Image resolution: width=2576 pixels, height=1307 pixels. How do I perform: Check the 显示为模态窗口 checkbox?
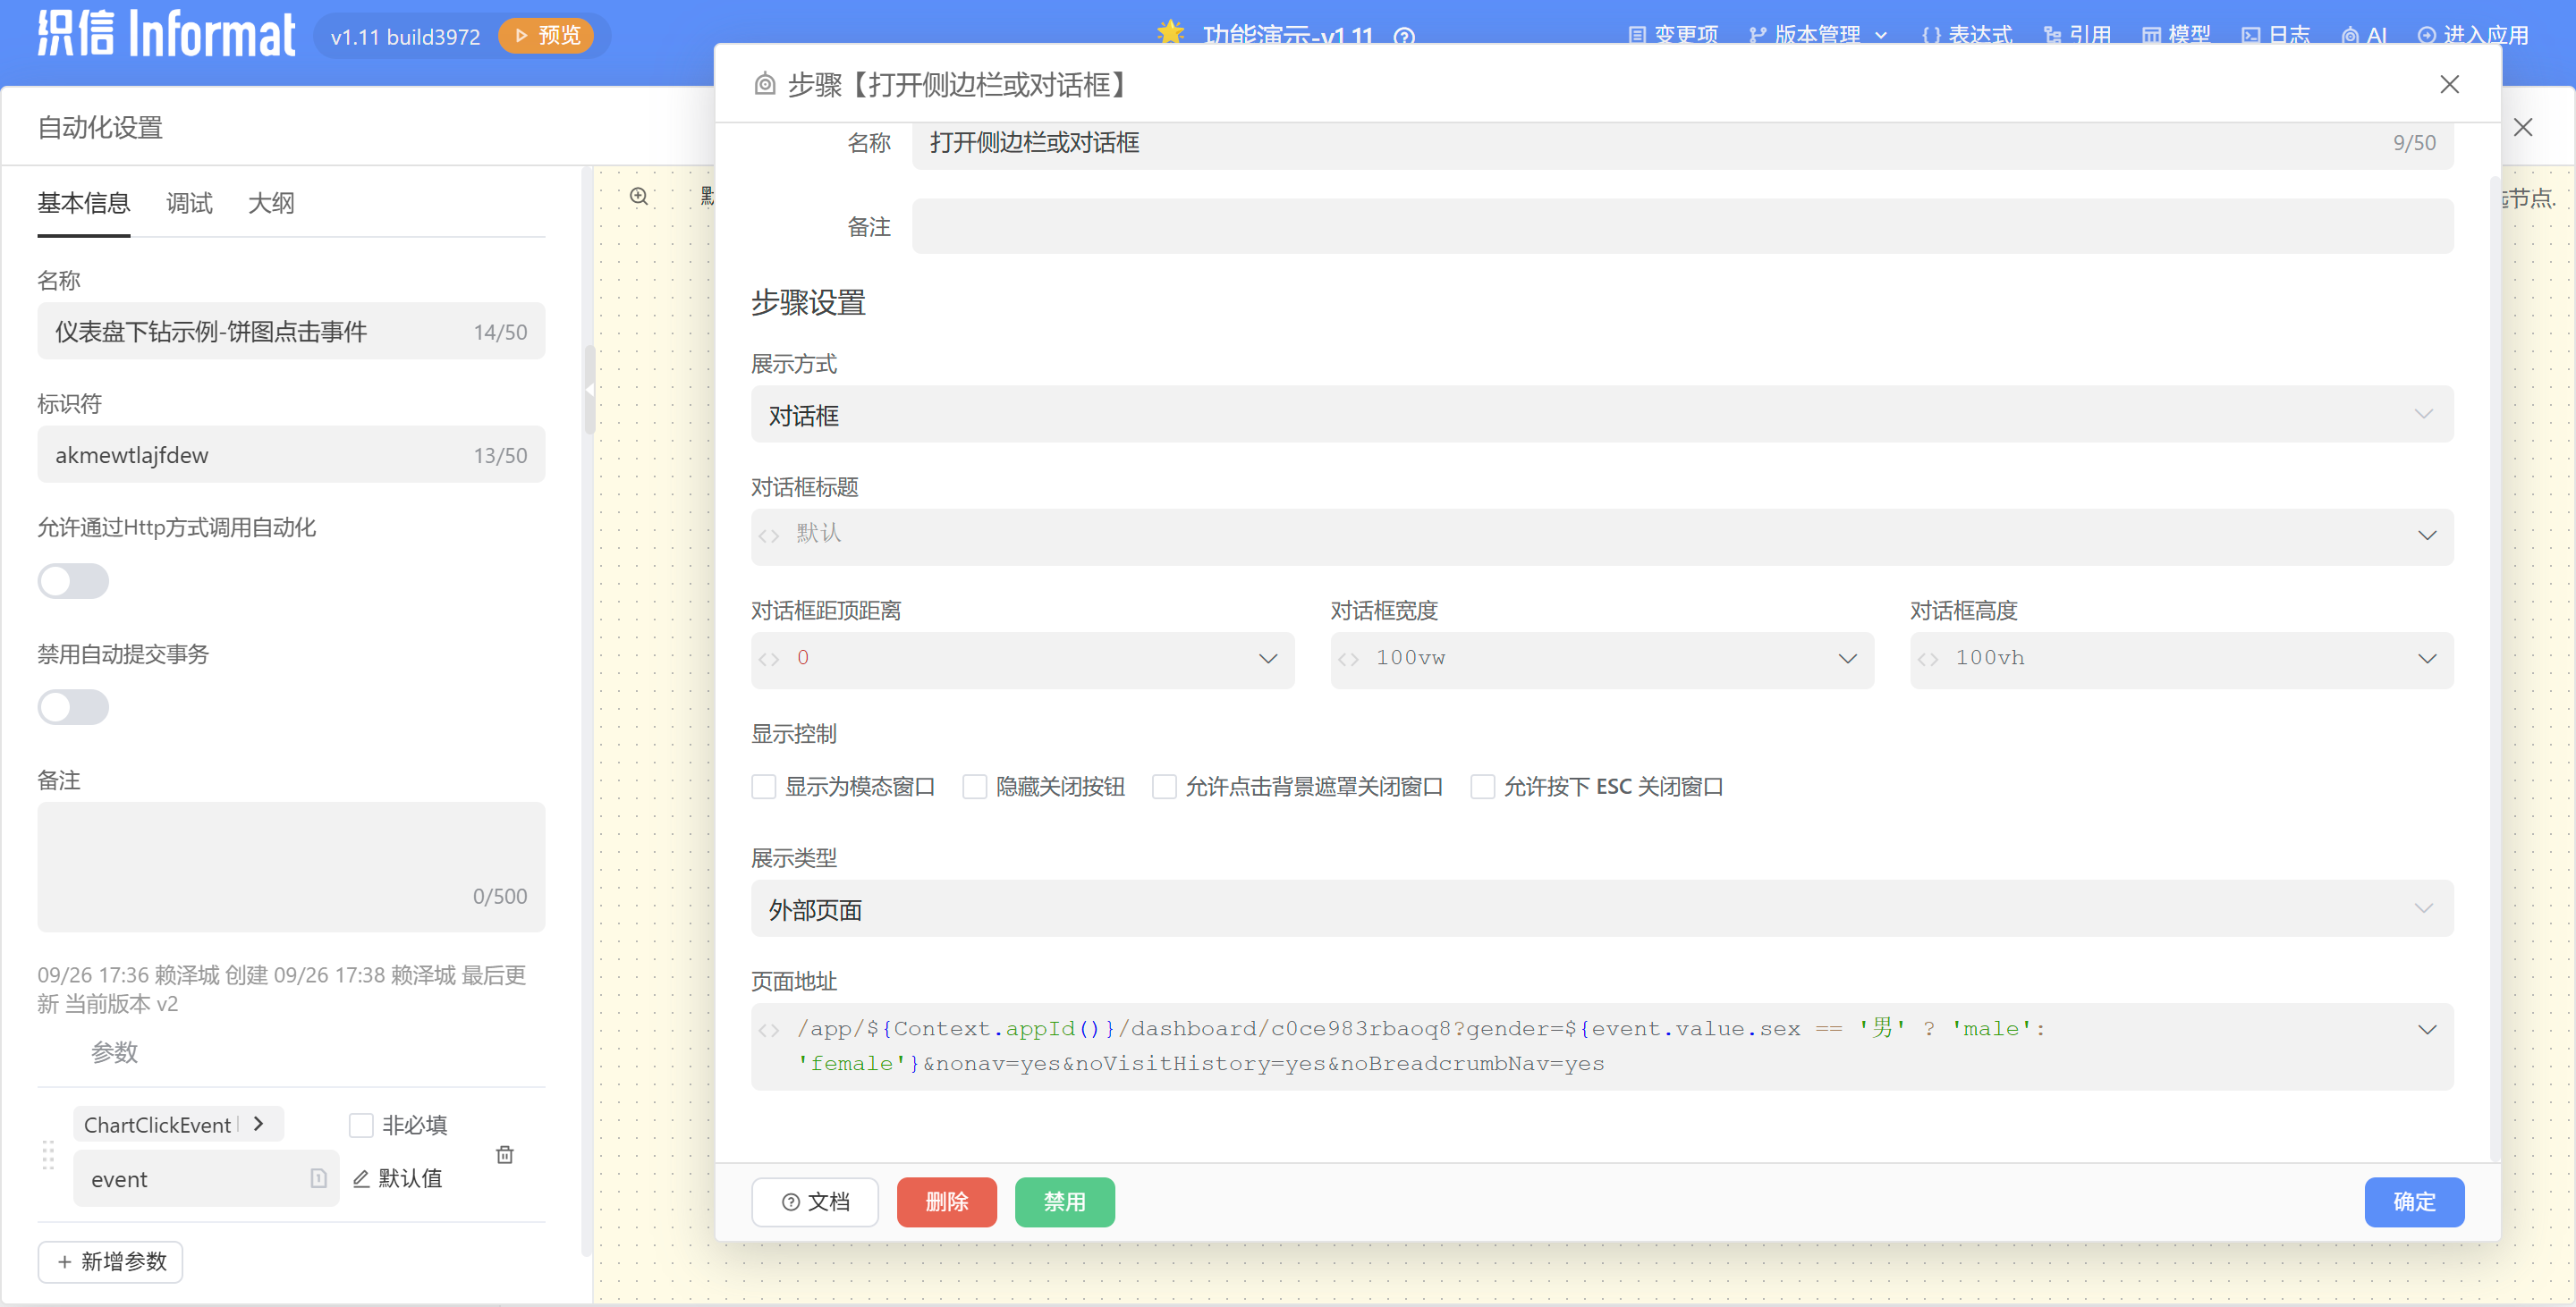coord(764,787)
